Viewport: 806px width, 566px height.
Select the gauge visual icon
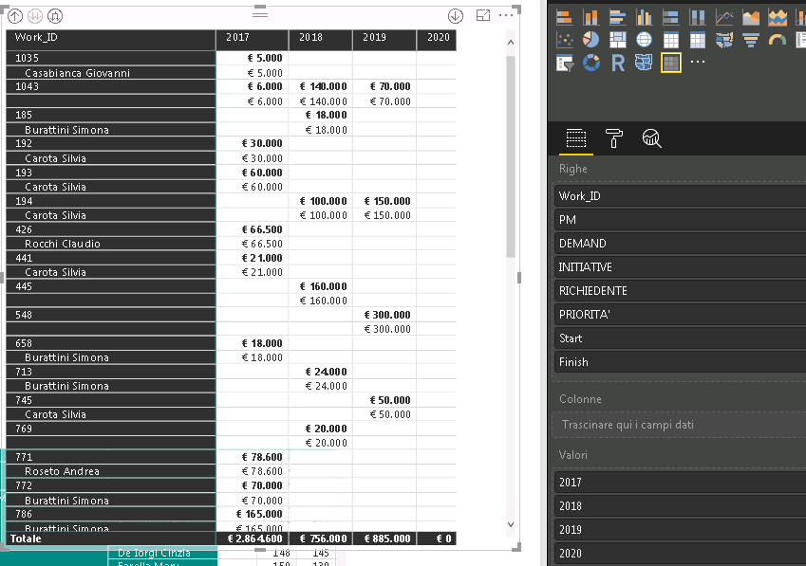[x=778, y=40]
